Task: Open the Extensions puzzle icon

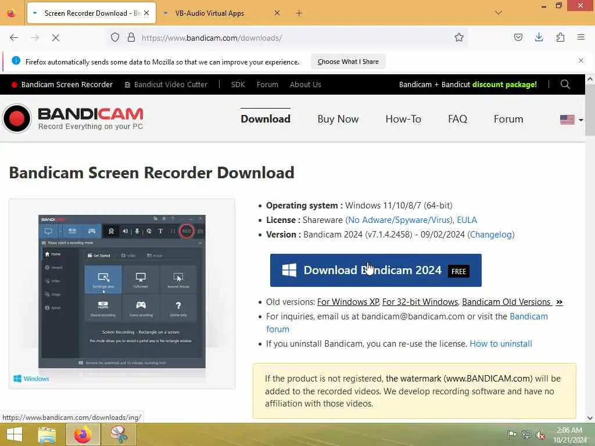Action: (560, 37)
